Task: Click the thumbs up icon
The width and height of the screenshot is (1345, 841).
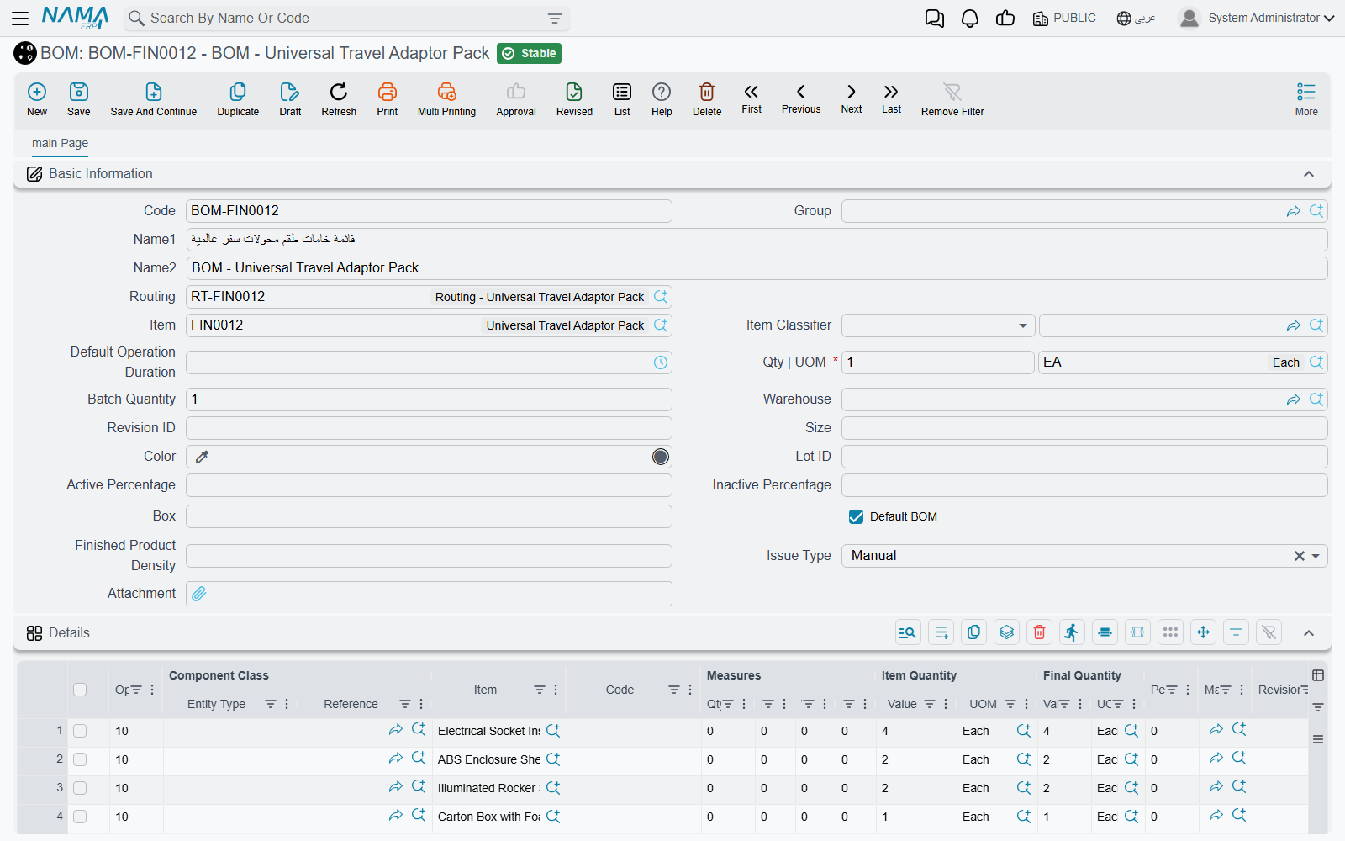Action: coord(1005,19)
